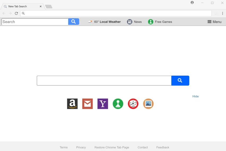This screenshot has width=226, height=151.
Task: Open Free Games from the toolbar
Action: click(160, 22)
